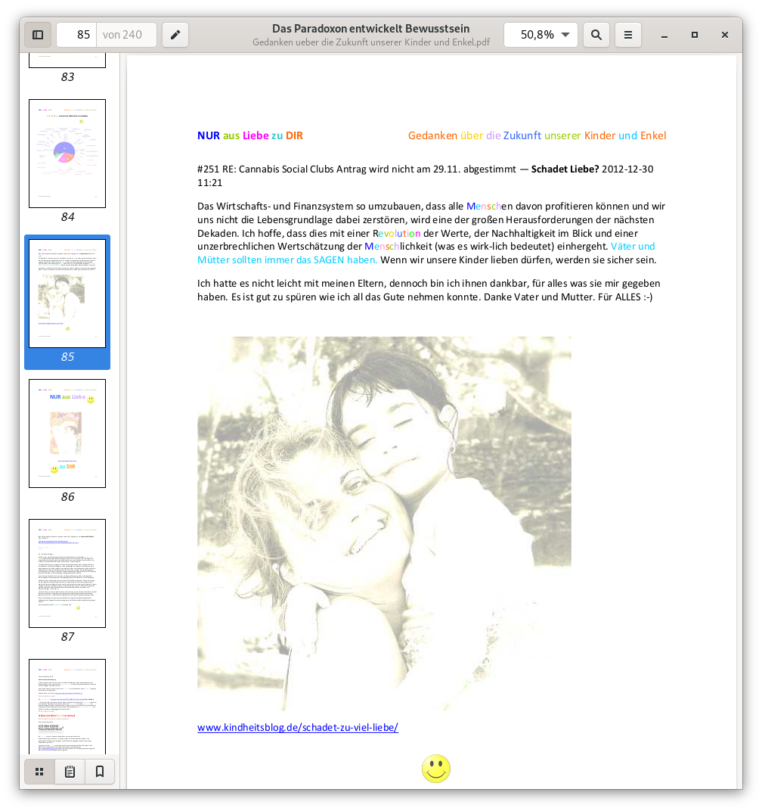The height and width of the screenshot is (811, 762).
Task: Open the search magnifier tool
Action: pyautogui.click(x=596, y=35)
